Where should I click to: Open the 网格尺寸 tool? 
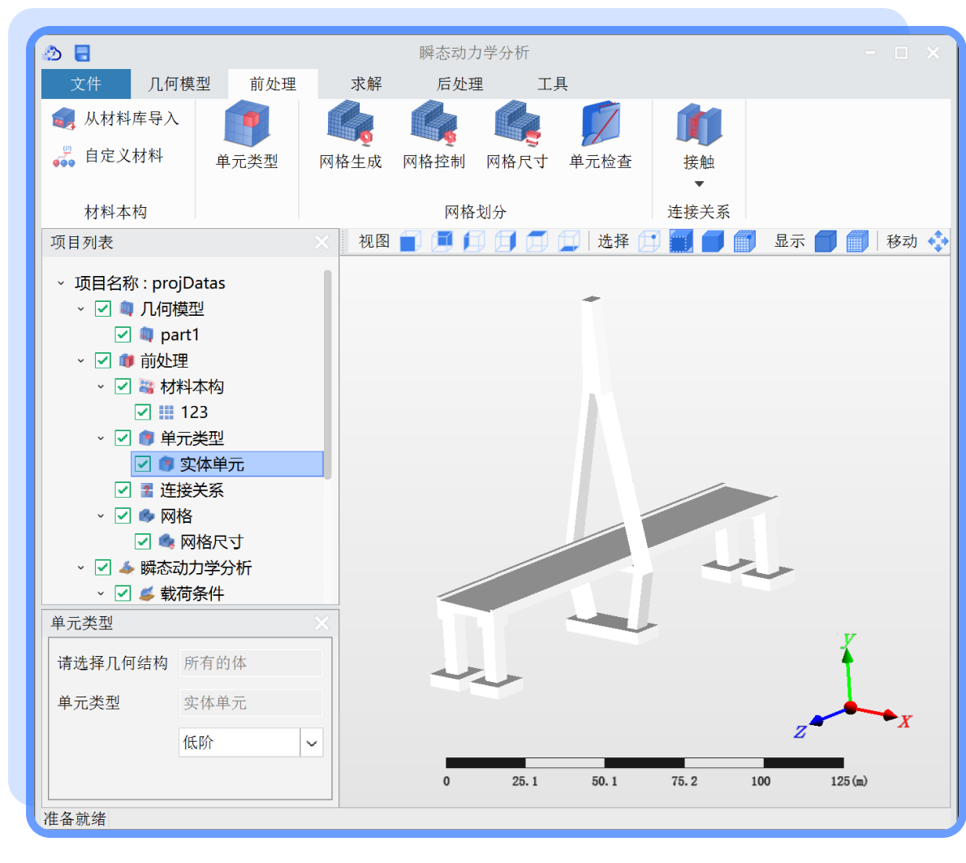517,136
